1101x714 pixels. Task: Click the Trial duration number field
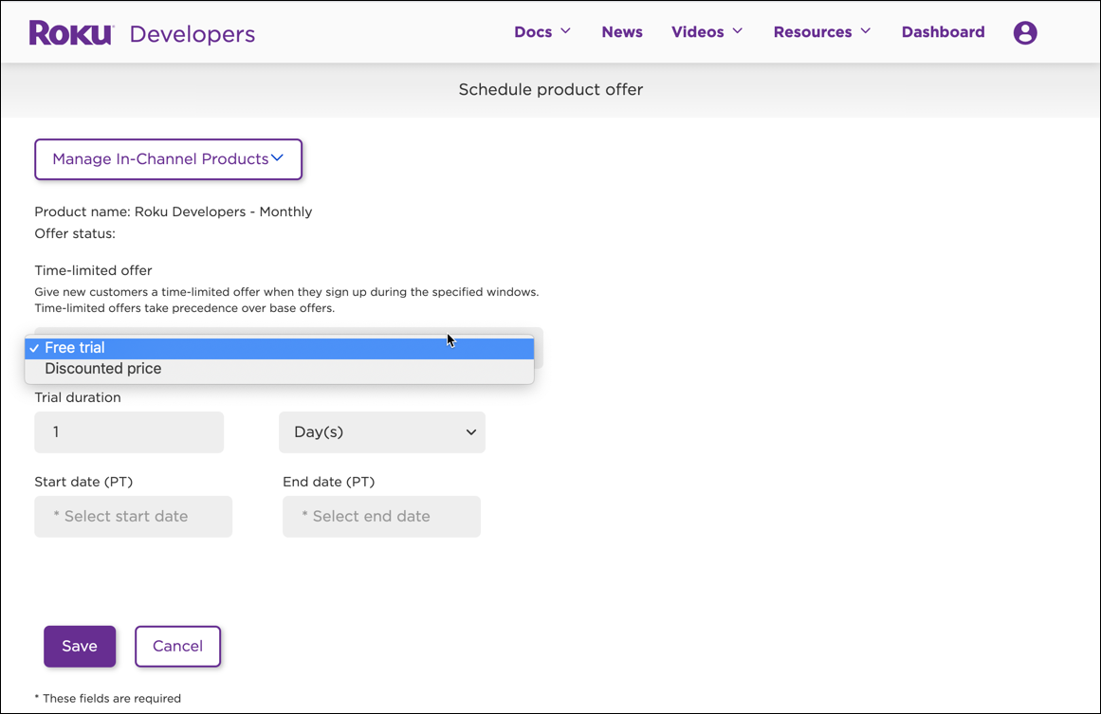pyautogui.click(x=129, y=432)
